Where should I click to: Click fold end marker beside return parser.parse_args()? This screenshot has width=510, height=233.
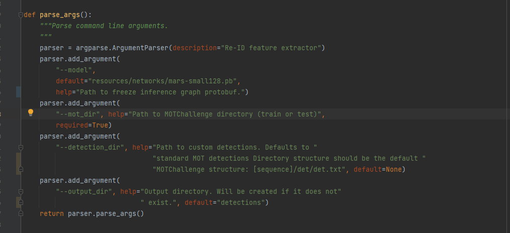21,213
